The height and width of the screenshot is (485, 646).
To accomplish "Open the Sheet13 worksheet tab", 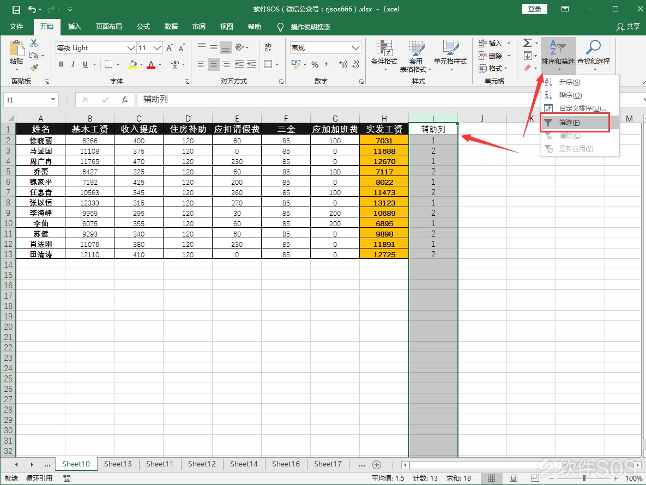I will tap(118, 464).
